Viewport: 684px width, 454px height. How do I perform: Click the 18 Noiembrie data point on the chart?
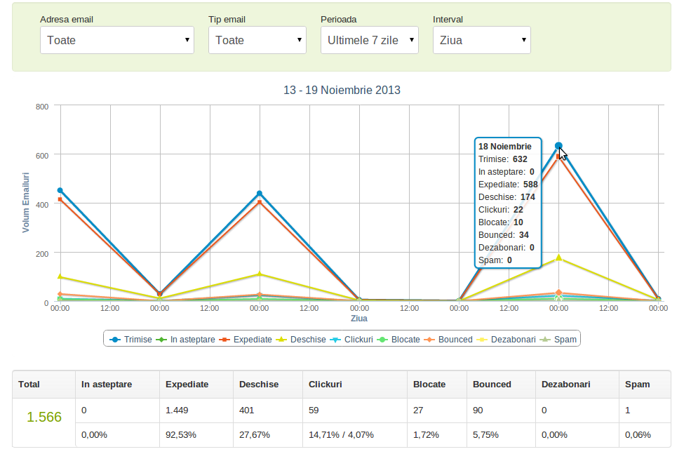tap(558, 145)
